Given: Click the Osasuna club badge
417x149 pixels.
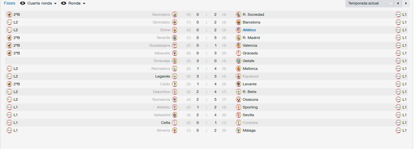Looking at the screenshot, I should coord(239,99).
